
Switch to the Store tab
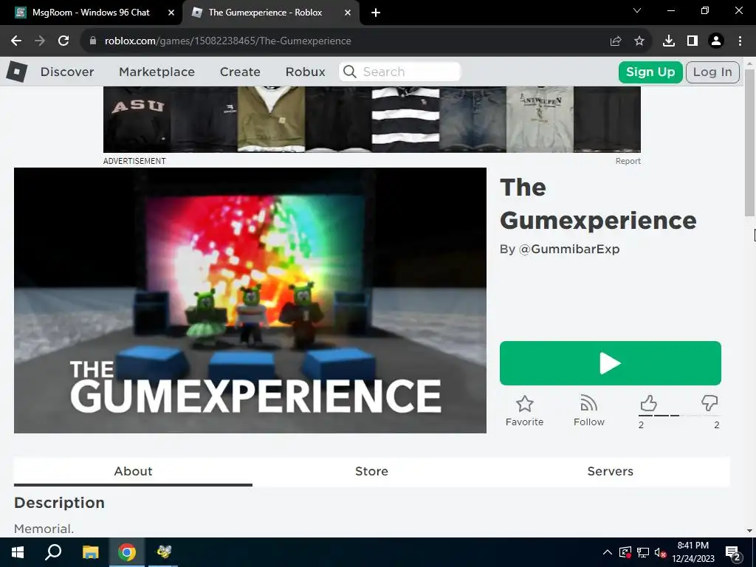372,472
